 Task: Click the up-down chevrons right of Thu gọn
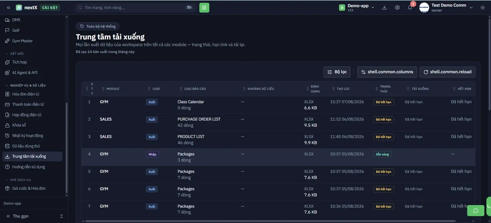point(61,216)
